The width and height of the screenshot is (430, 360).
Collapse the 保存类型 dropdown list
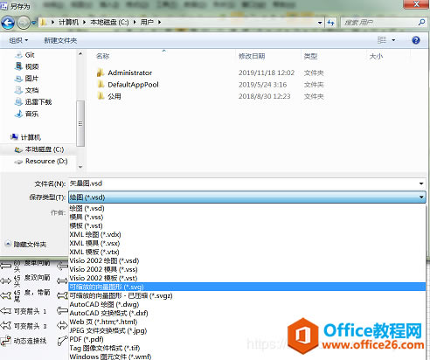pos(421,197)
